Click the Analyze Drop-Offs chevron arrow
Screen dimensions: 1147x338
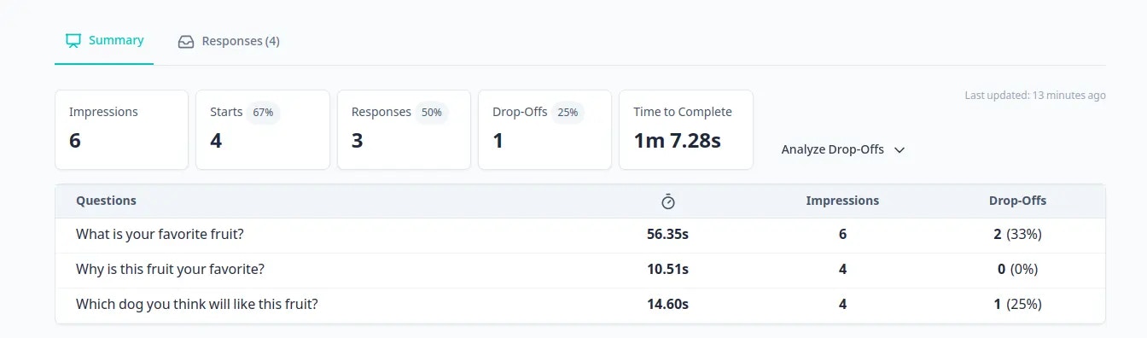[x=899, y=149]
